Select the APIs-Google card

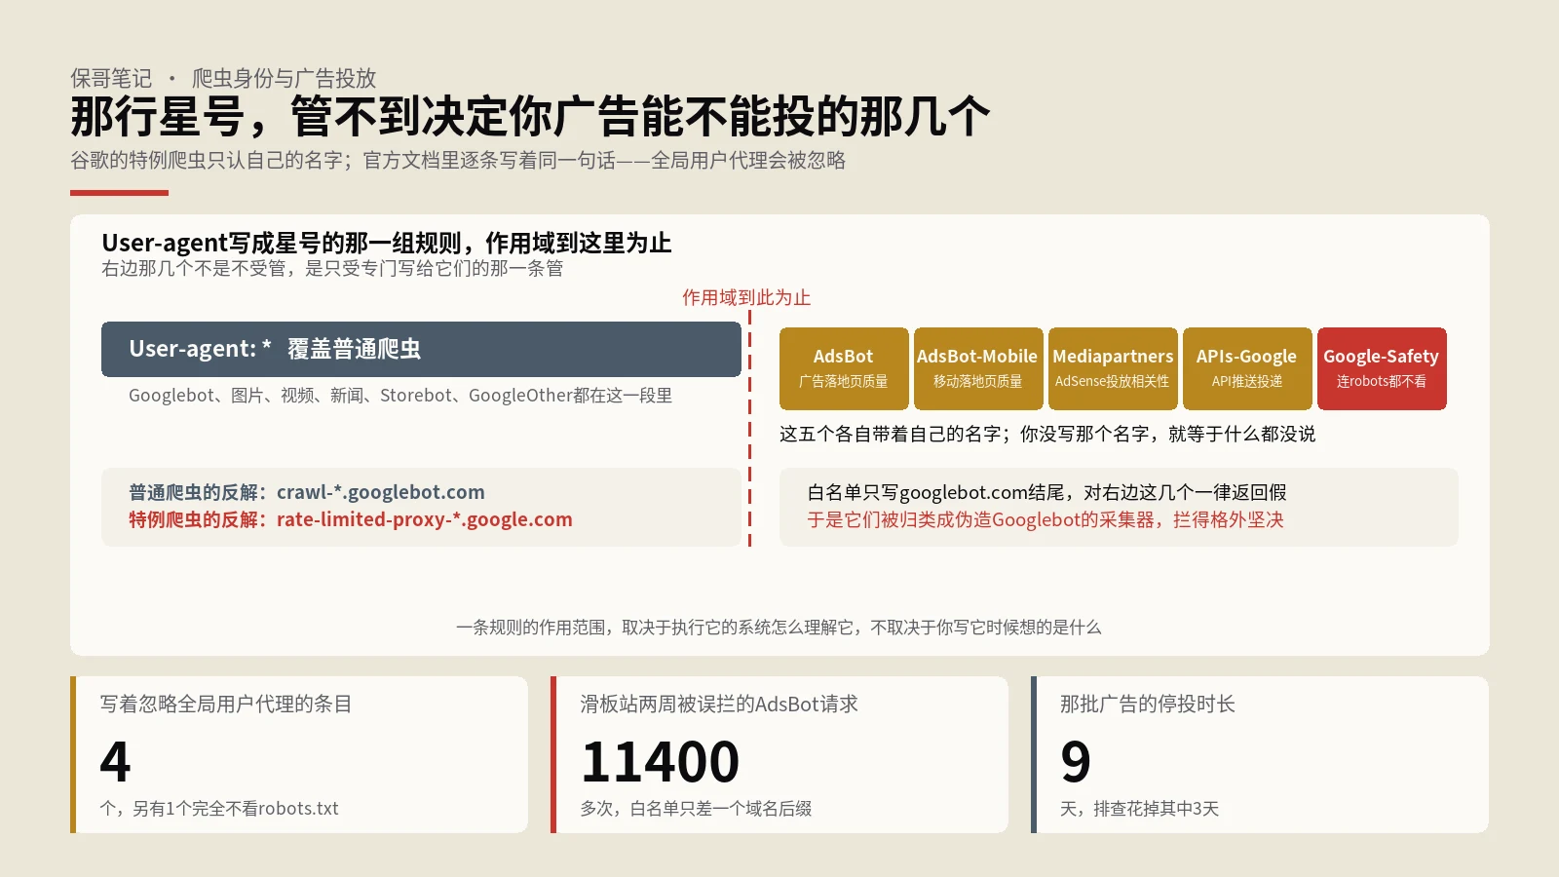click(x=1247, y=368)
